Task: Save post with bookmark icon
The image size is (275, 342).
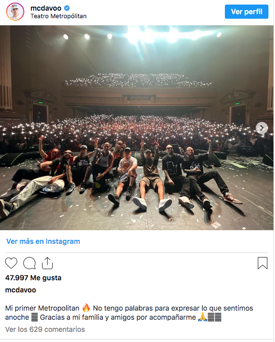Action: (262, 263)
